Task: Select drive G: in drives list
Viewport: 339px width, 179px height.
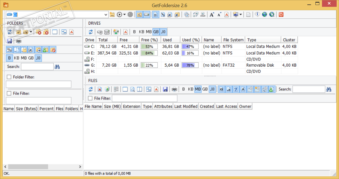Action: coord(191,65)
